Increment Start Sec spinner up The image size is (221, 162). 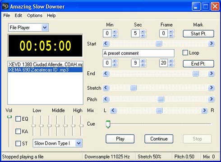(143, 31)
